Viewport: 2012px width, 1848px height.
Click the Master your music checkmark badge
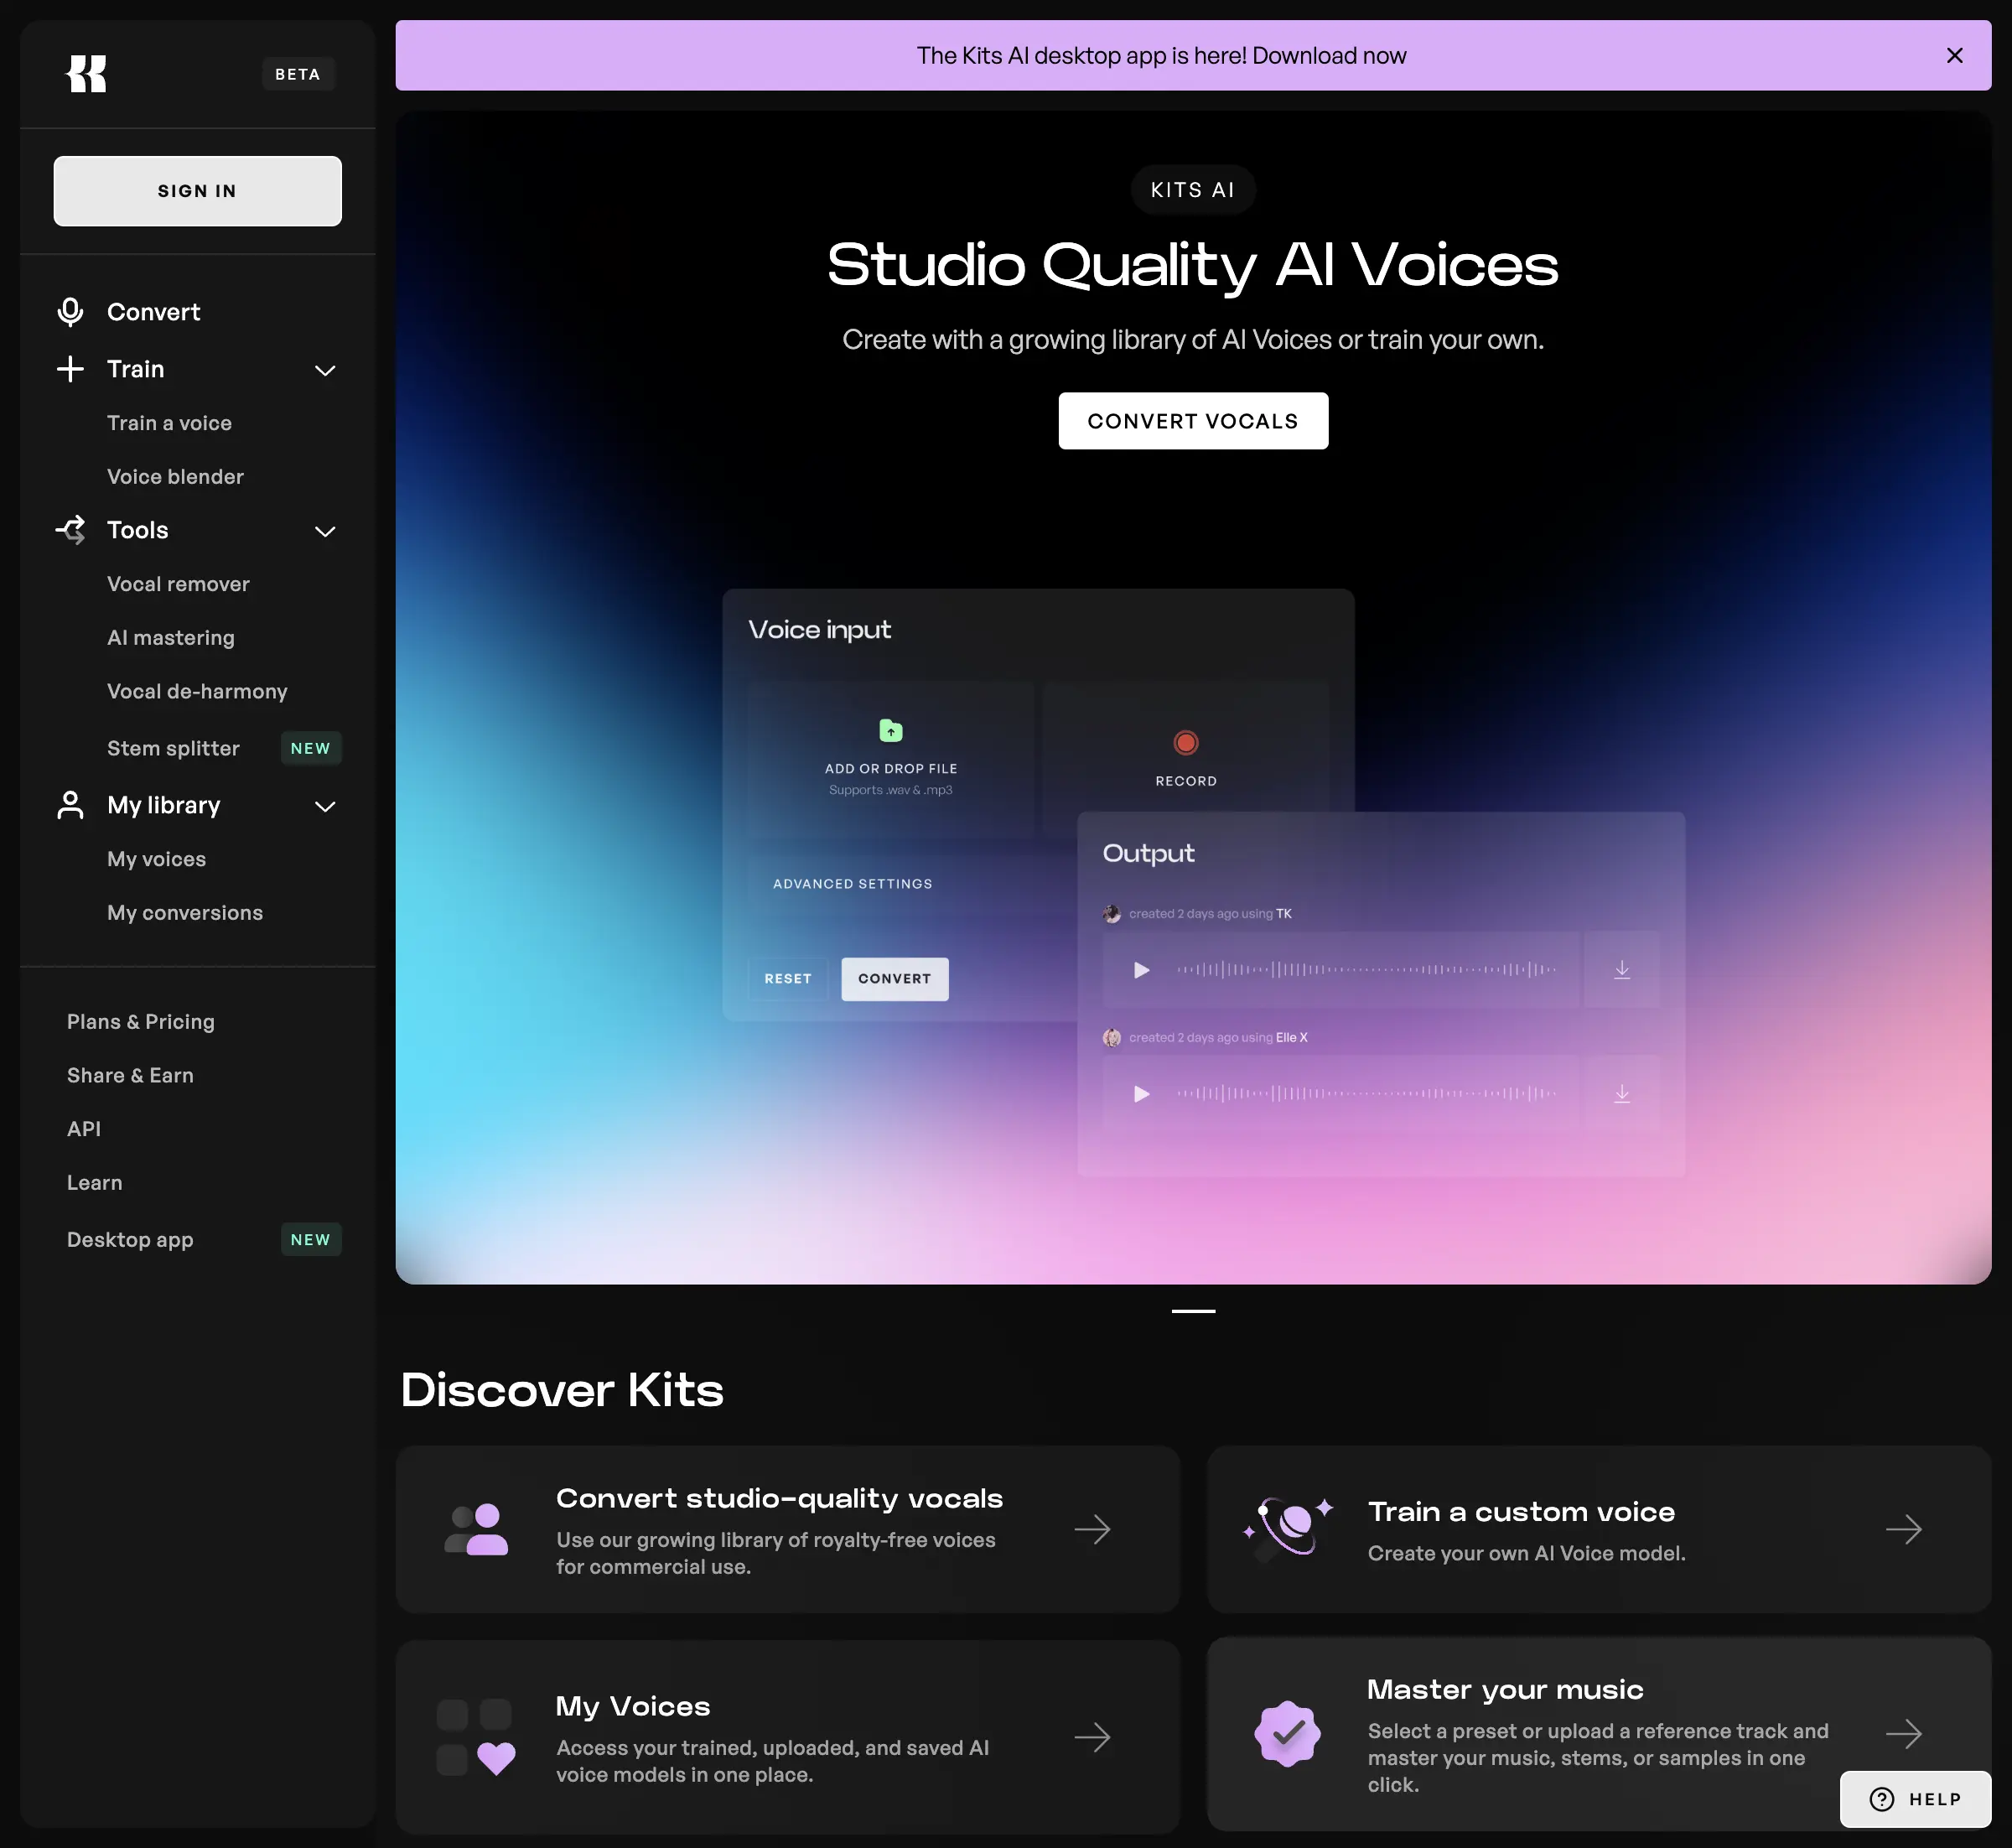(x=1287, y=1733)
